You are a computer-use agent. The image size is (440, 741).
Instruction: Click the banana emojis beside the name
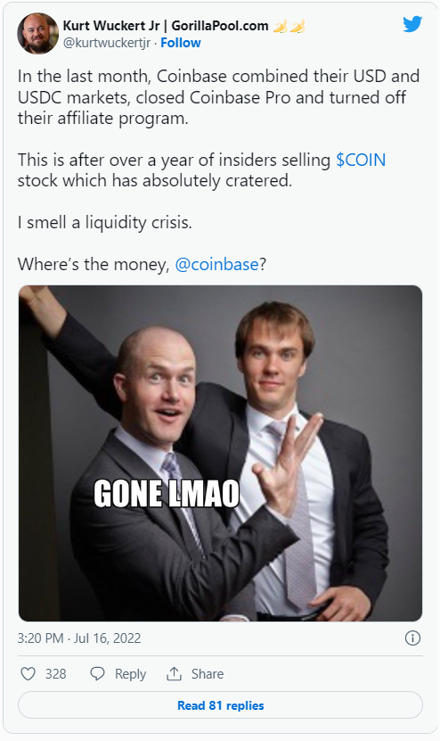(289, 26)
